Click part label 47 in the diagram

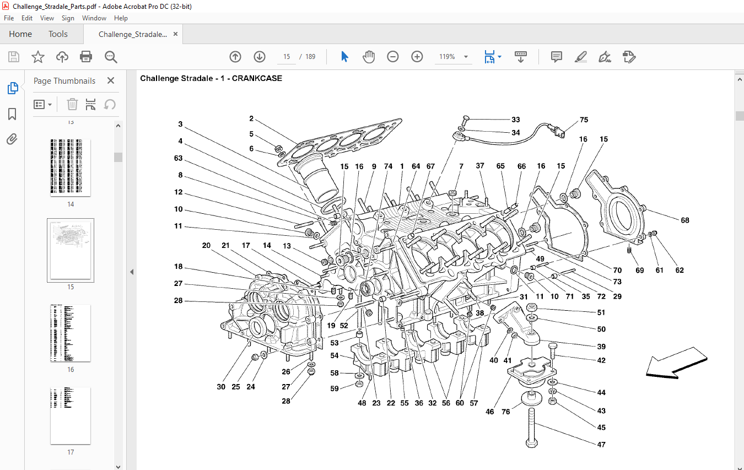pyautogui.click(x=601, y=445)
